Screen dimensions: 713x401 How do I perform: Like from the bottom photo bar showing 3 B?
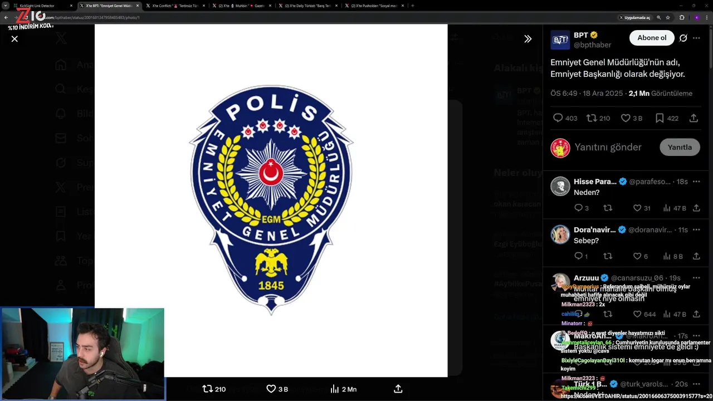pos(277,389)
